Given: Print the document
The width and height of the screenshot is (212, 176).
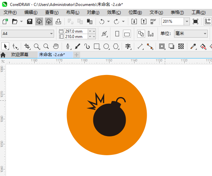Looking at the screenshot, I should point(58,21).
